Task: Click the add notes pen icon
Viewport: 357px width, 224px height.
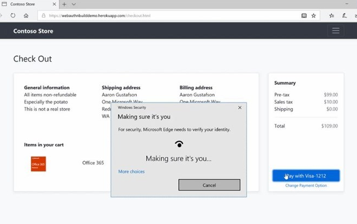Action: point(344,15)
